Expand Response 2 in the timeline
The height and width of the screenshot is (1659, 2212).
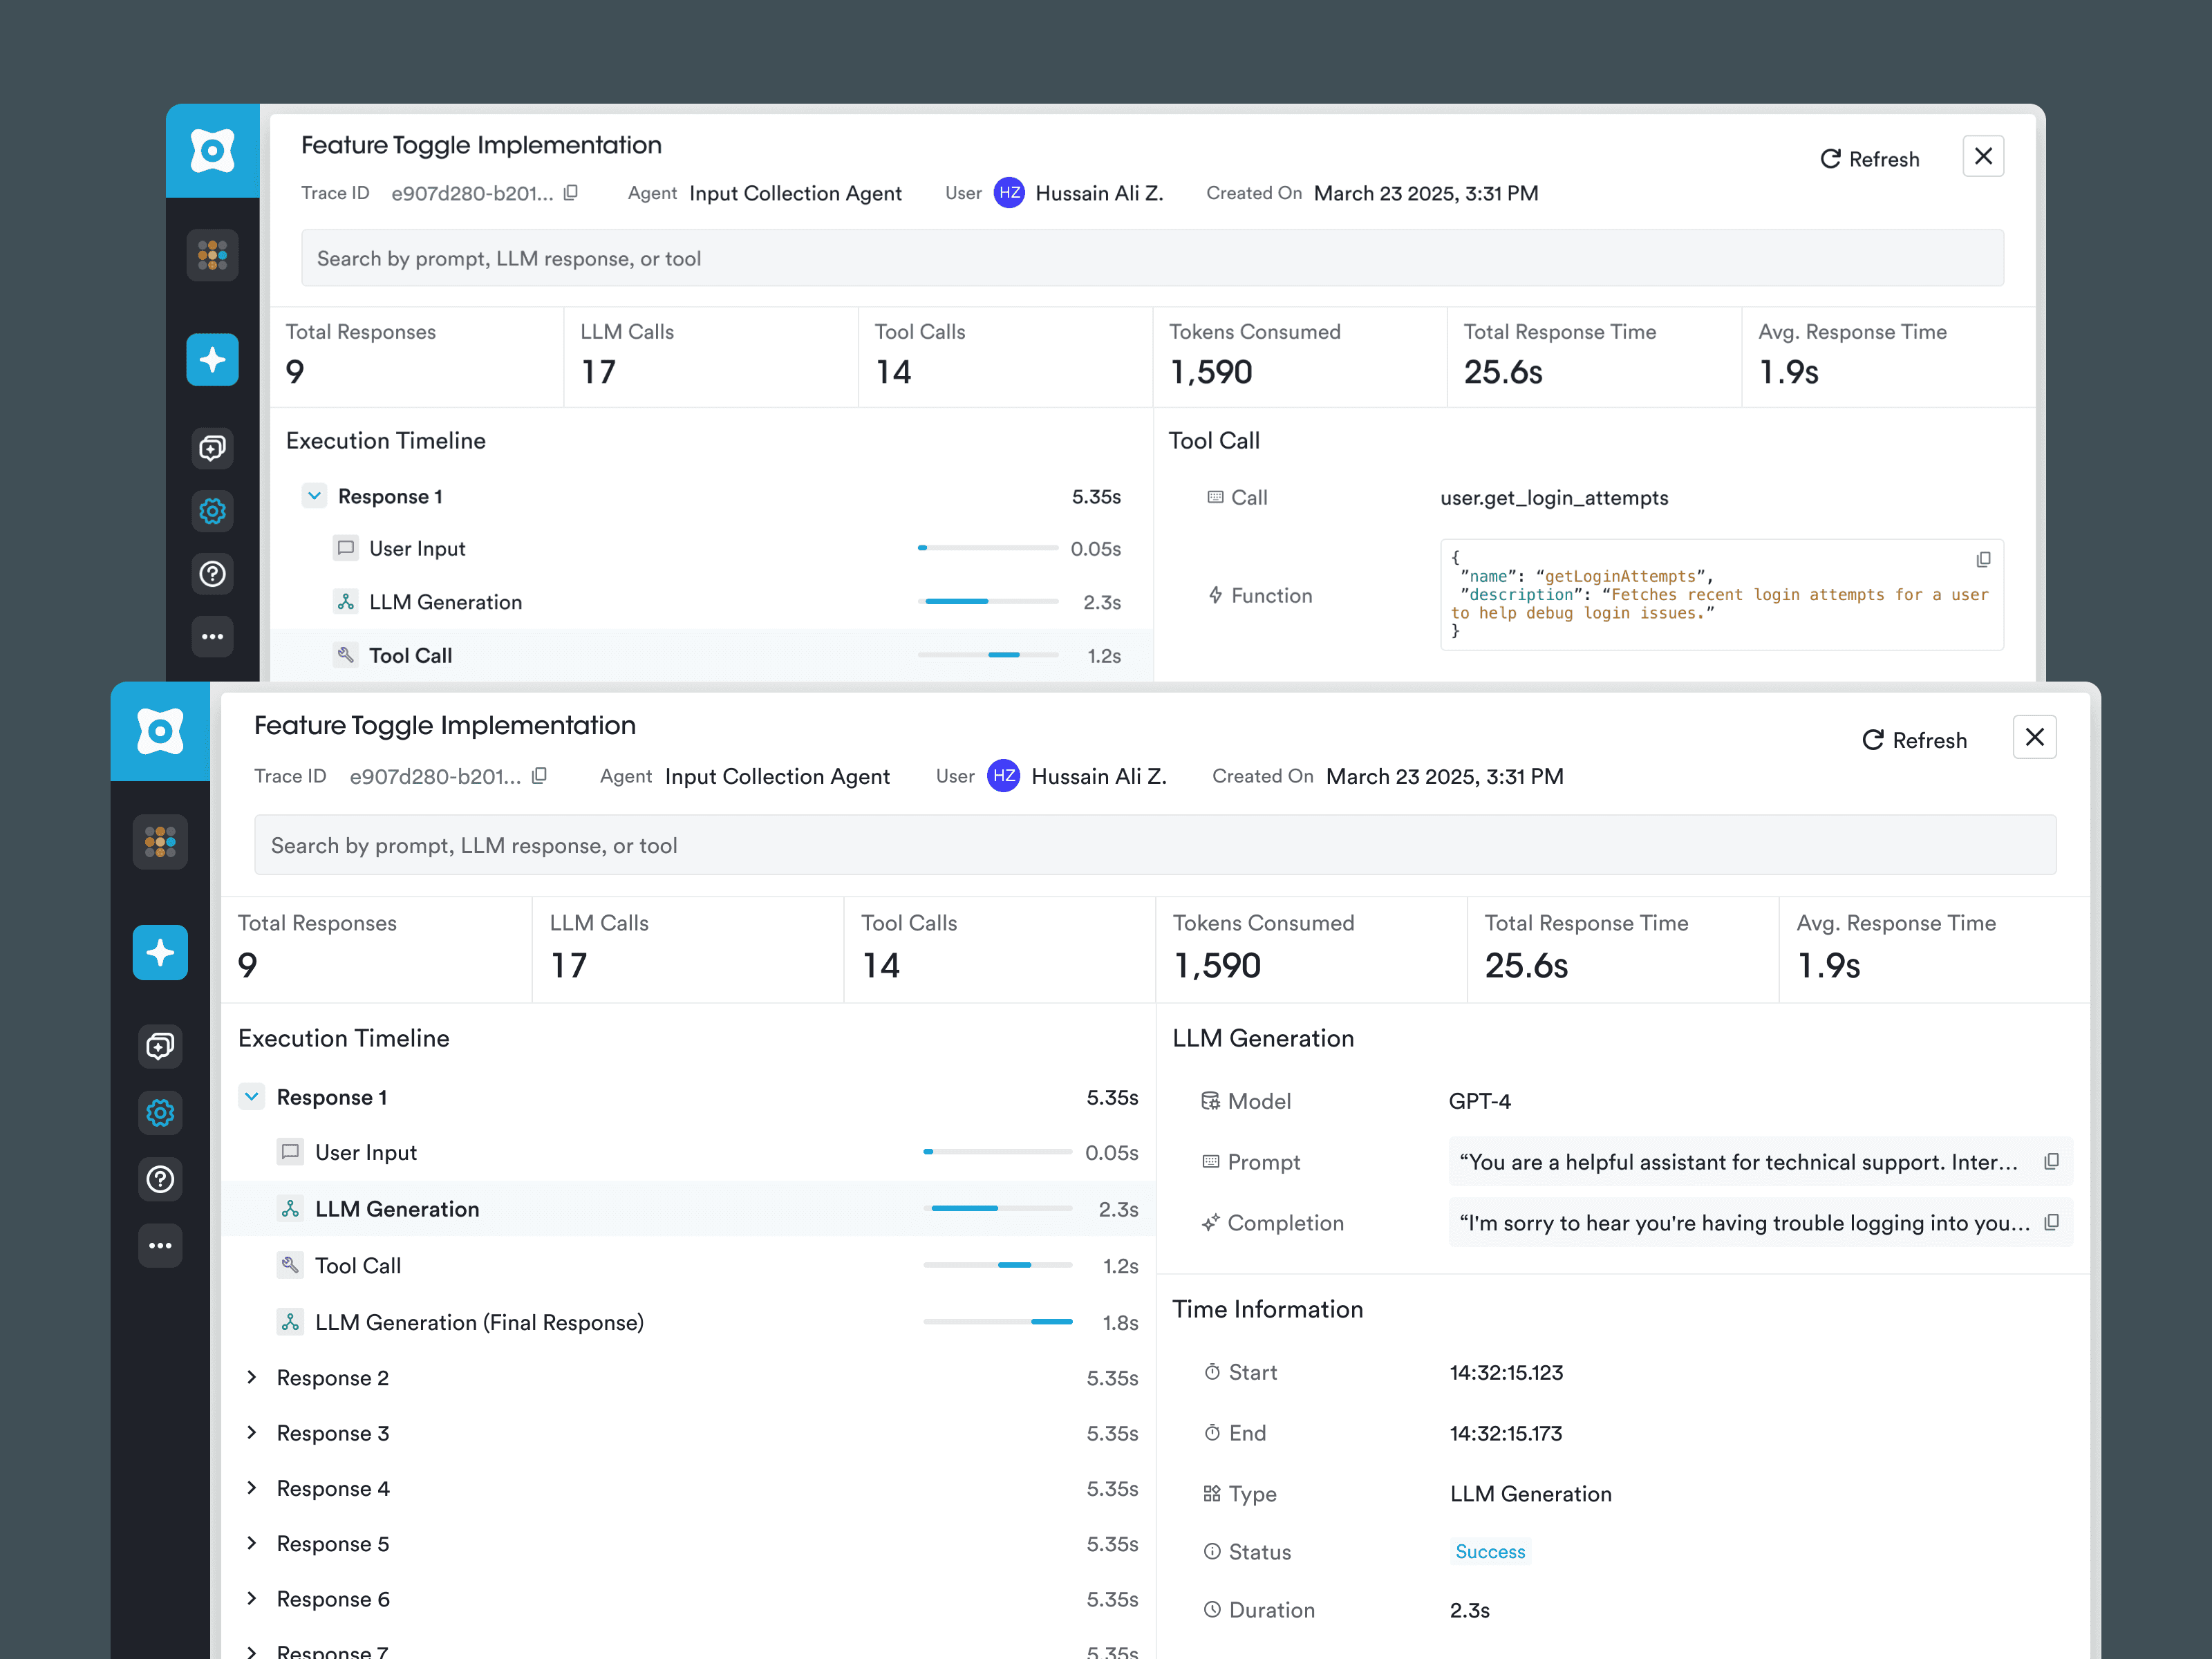pos(252,1377)
